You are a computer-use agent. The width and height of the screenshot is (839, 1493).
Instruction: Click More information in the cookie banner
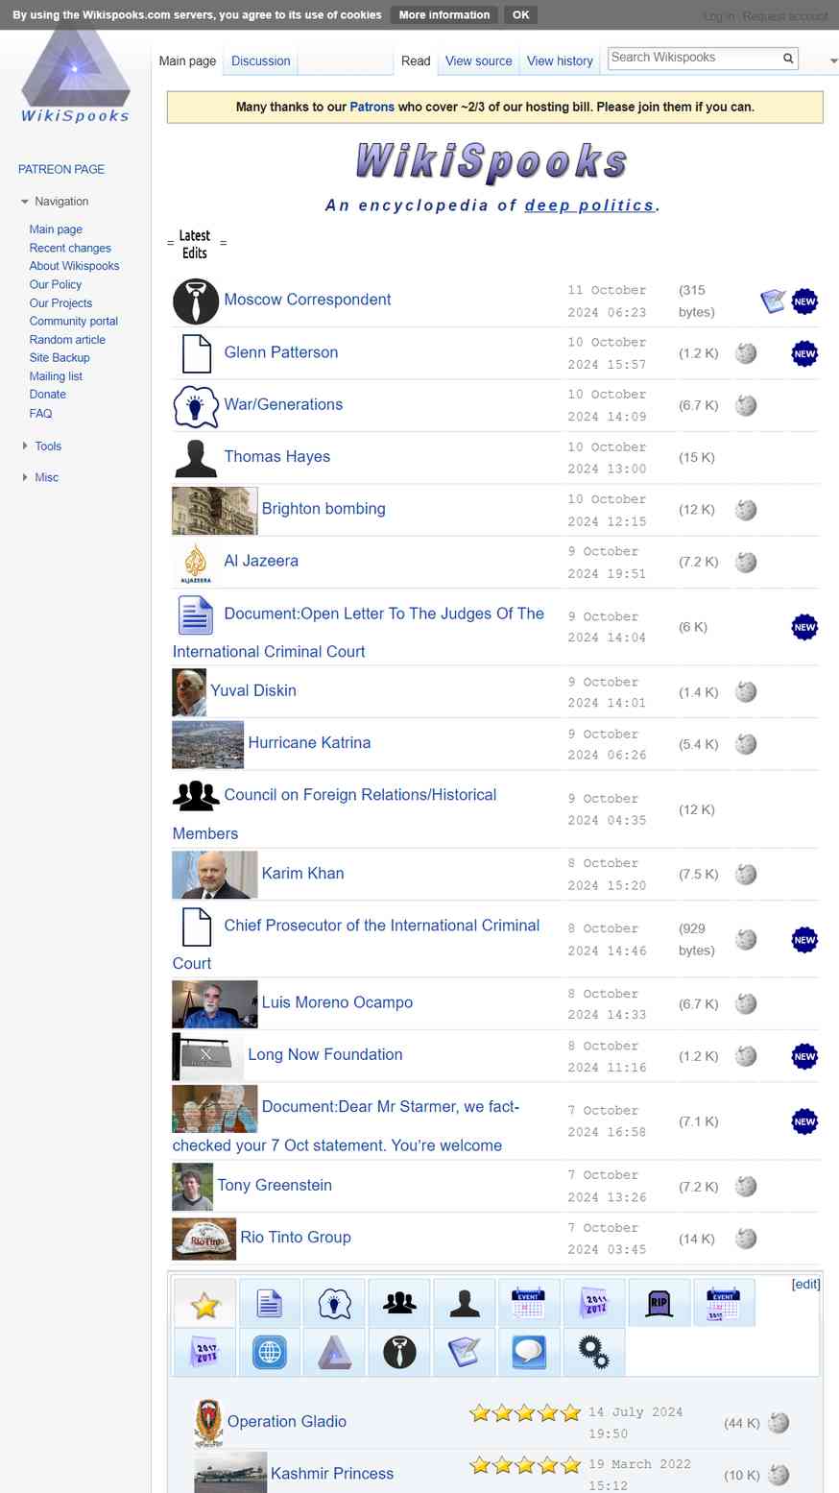[x=444, y=14]
